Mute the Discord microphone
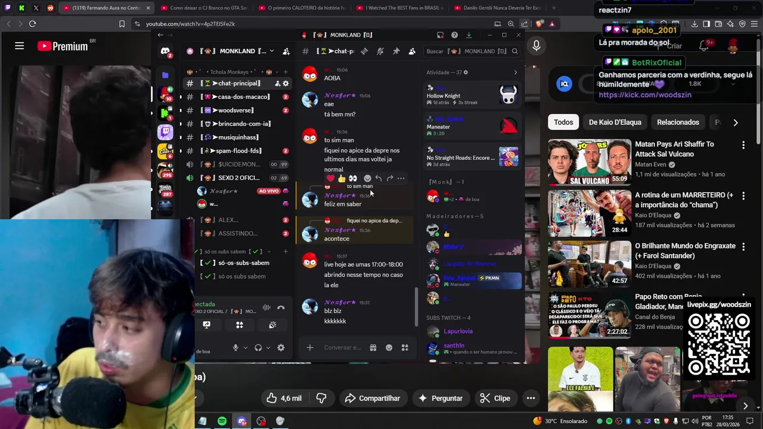Screen dimensions: 763x429 (235, 348)
